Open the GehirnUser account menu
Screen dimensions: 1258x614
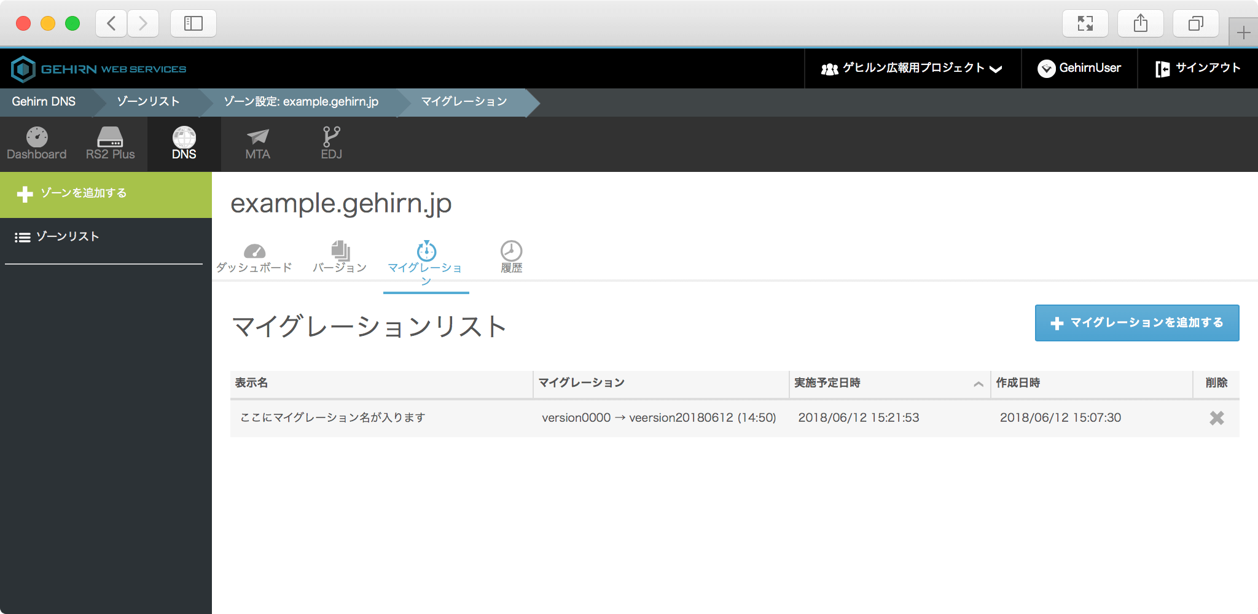(1079, 68)
